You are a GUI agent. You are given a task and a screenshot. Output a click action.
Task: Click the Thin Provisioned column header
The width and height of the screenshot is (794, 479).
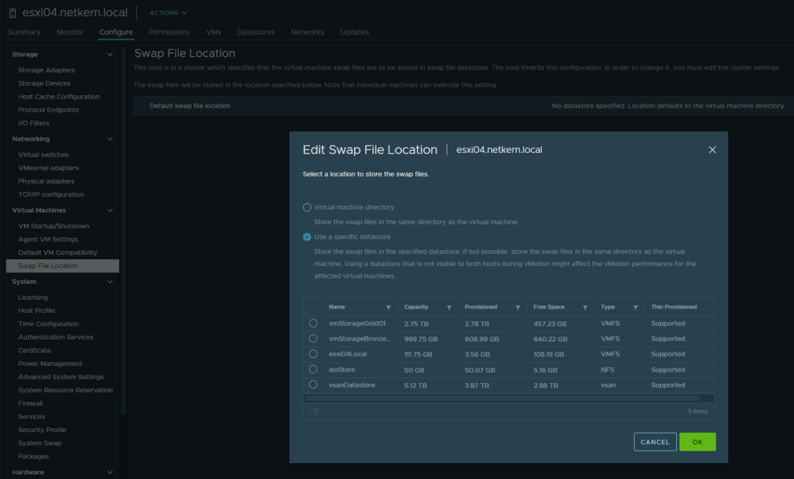pyautogui.click(x=674, y=307)
